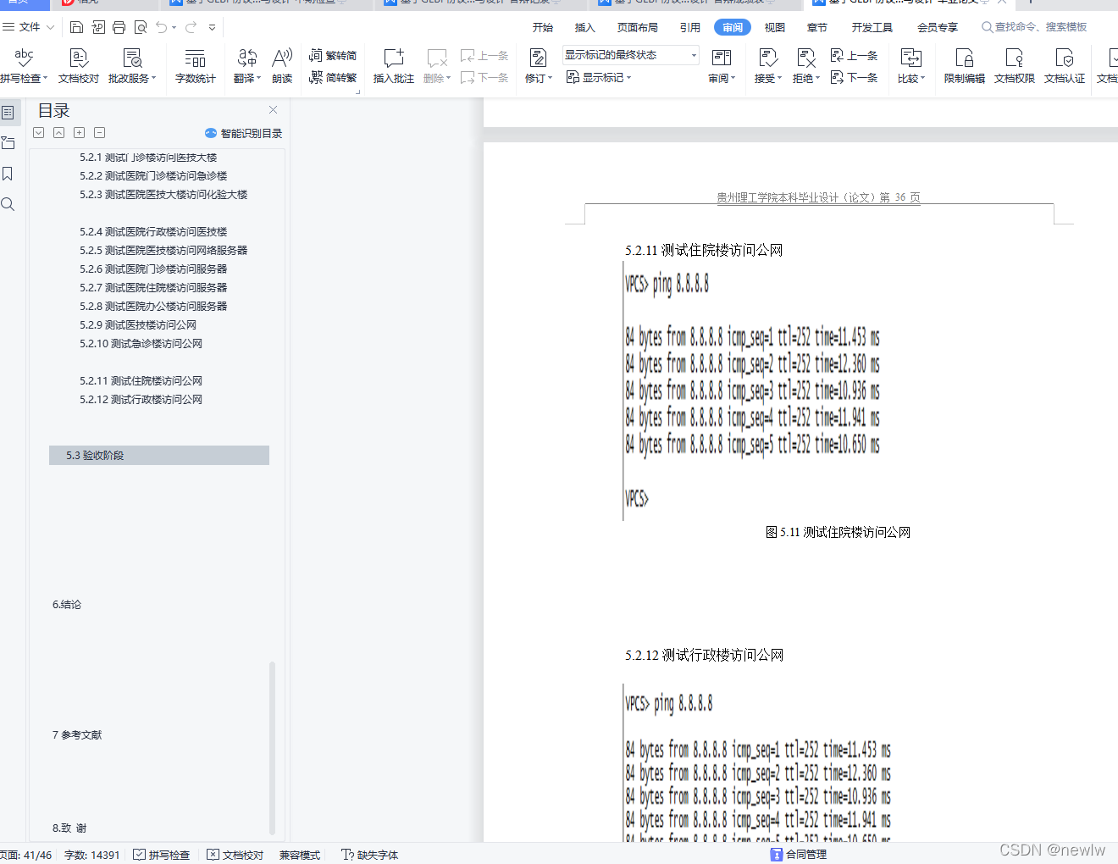Image resolution: width=1118 pixels, height=864 pixels.
Task: Open 字数统计 word count tool
Action: 196,66
